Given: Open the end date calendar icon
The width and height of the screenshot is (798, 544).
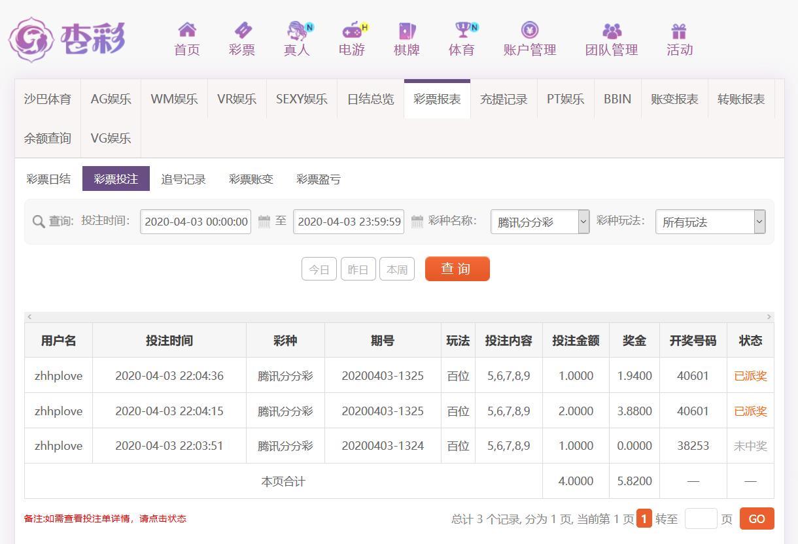Looking at the screenshot, I should (x=417, y=222).
